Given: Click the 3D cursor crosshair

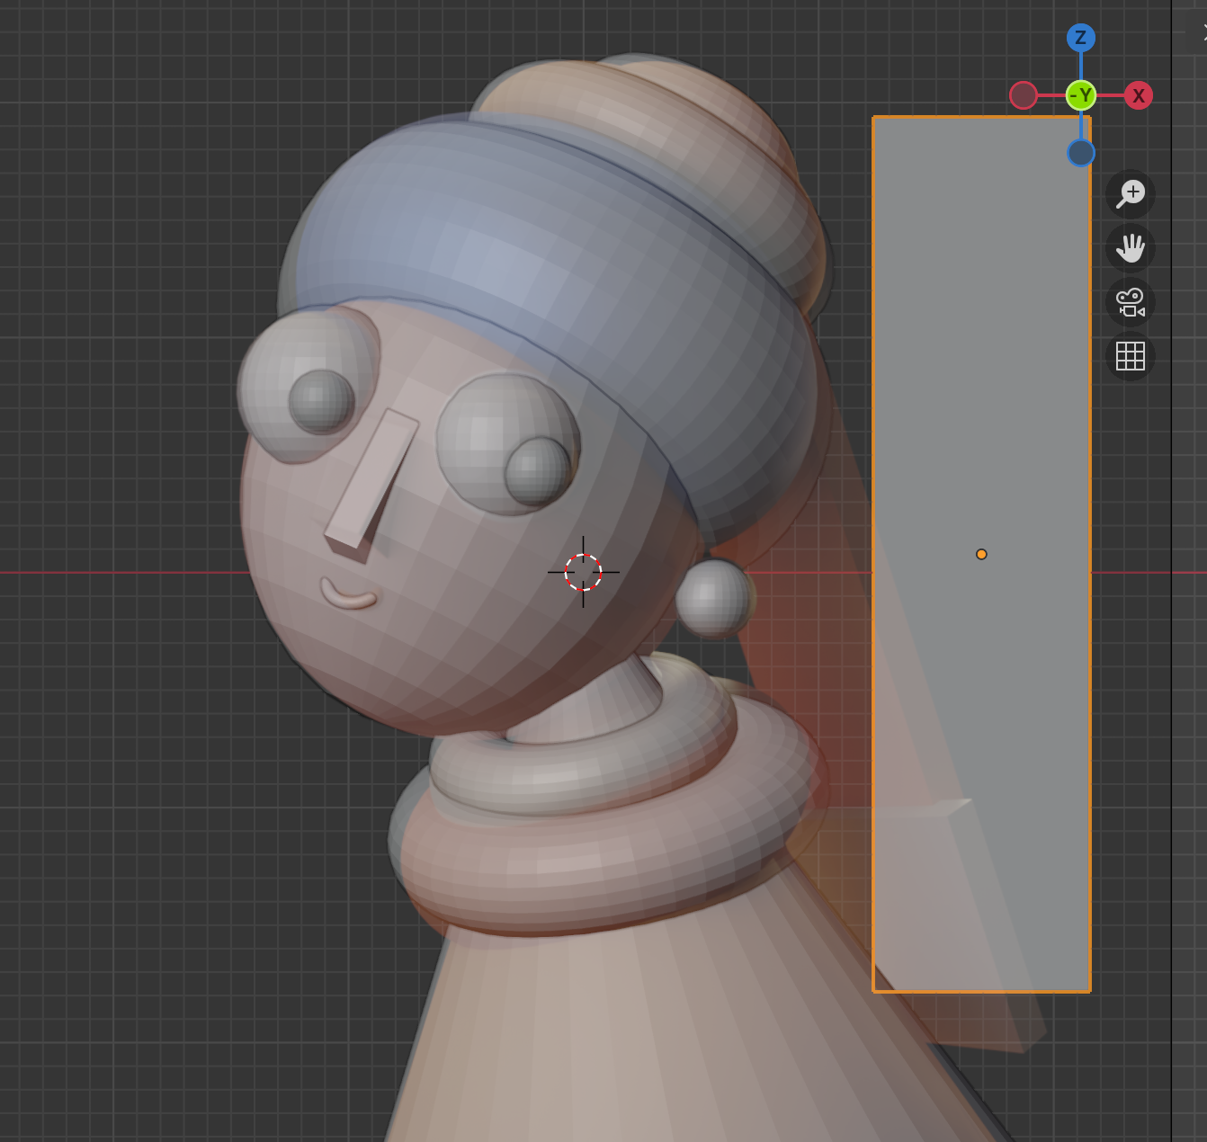Looking at the screenshot, I should [583, 572].
